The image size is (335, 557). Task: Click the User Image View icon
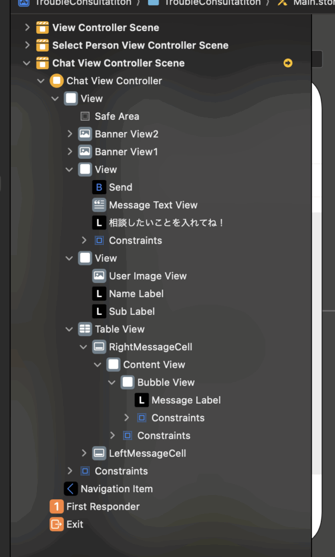pyautogui.click(x=99, y=276)
